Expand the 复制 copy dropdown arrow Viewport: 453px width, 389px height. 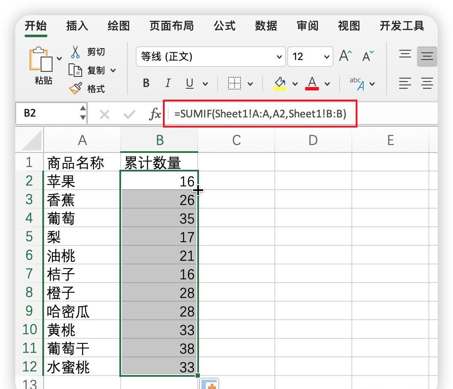point(113,70)
